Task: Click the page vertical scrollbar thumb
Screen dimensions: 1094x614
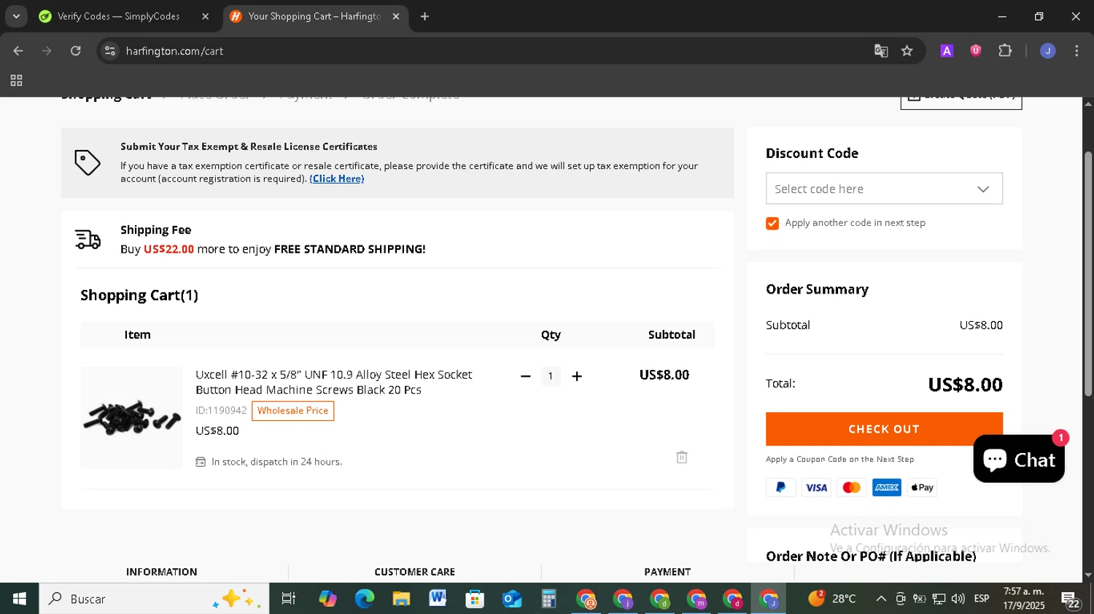Action: (x=1087, y=274)
